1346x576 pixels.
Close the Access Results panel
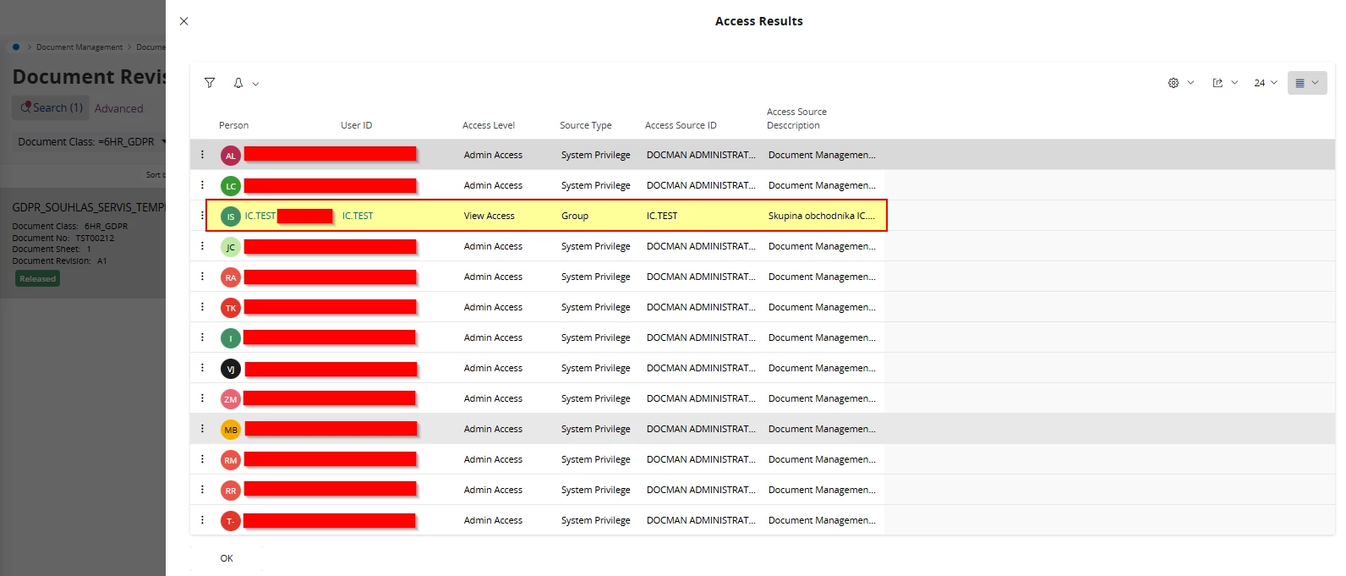coord(184,21)
